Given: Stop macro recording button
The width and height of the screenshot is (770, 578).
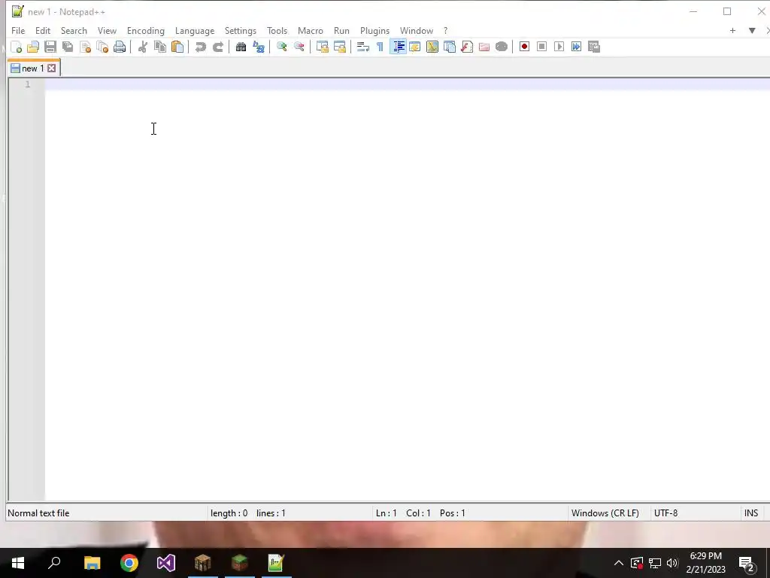Looking at the screenshot, I should 541,47.
